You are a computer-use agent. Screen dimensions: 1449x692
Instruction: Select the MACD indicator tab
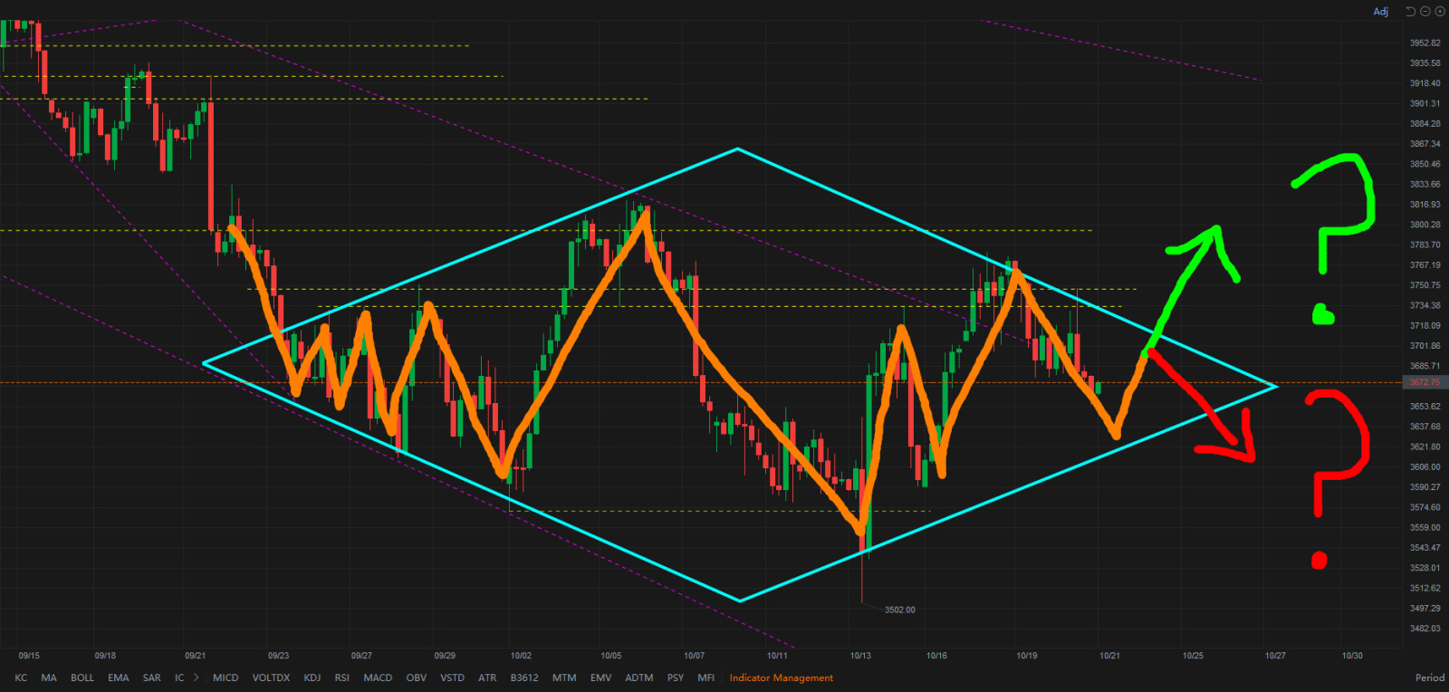[378, 678]
